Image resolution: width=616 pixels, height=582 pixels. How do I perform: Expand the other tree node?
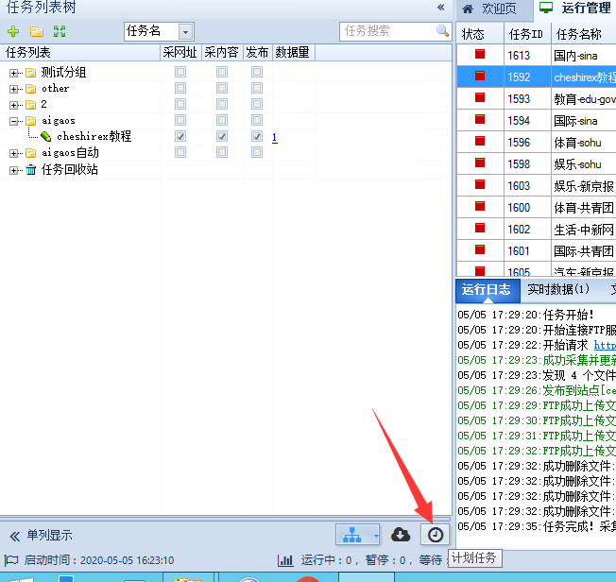pyautogui.click(x=14, y=89)
